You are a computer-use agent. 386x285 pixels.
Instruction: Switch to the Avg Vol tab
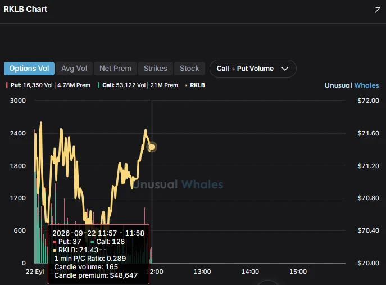(x=74, y=69)
